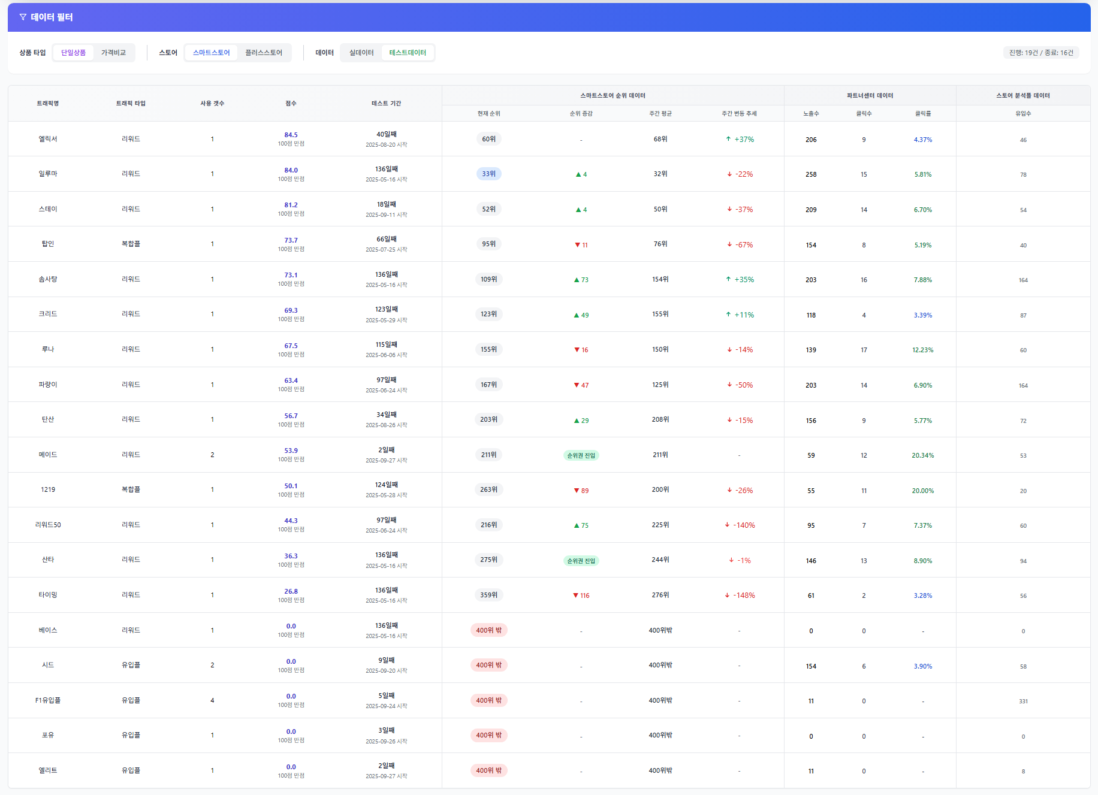Click the 60위 rank badge
Viewport: 1098px width, 795px height.
(489, 139)
